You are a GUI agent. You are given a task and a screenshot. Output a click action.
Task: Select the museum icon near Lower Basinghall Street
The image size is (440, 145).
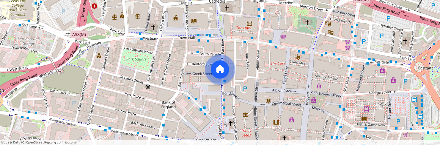click(245, 115)
